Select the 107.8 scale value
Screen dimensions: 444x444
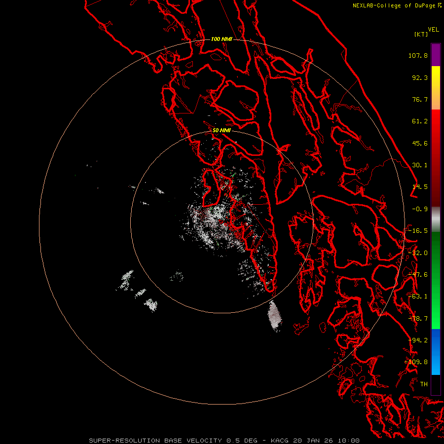(x=418, y=55)
